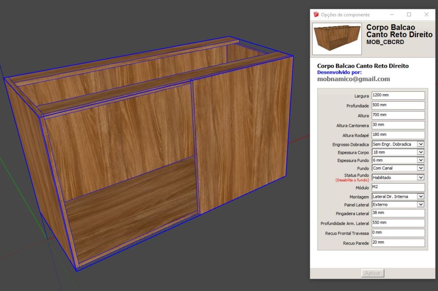Image resolution: width=438 pixels, height=291 pixels.
Task: Click the Altura Rodapé input field
Action: 398,135
